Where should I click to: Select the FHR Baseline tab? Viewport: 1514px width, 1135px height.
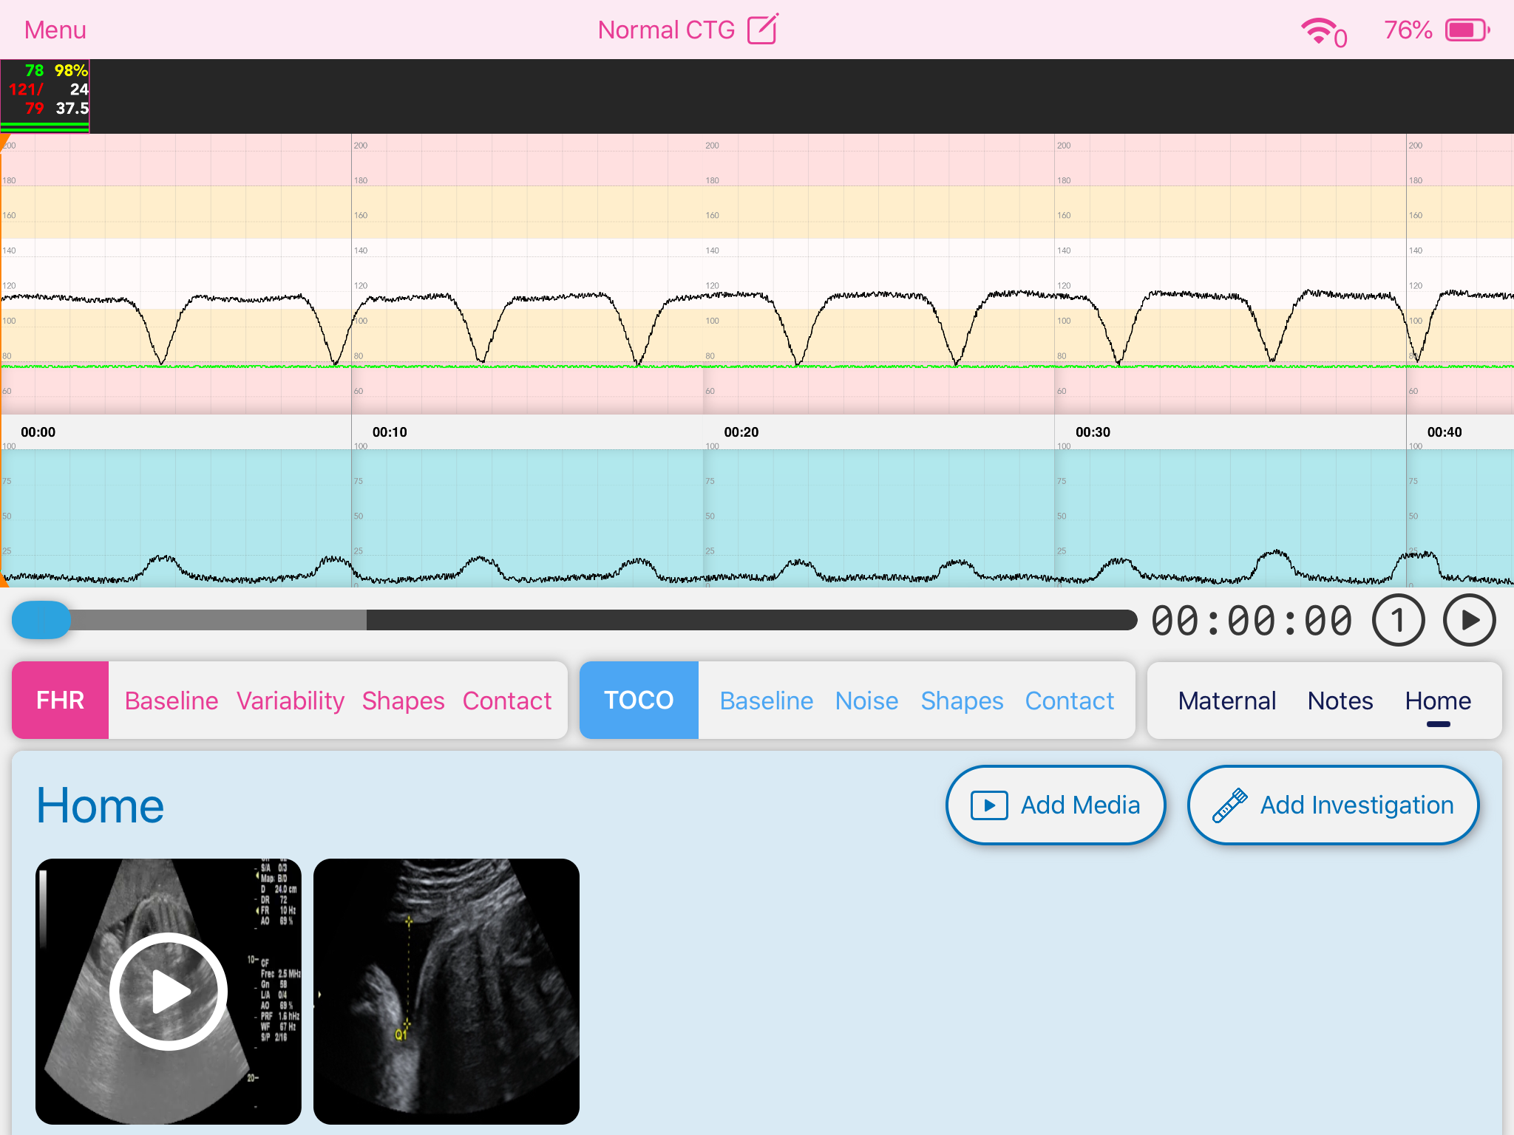172,701
